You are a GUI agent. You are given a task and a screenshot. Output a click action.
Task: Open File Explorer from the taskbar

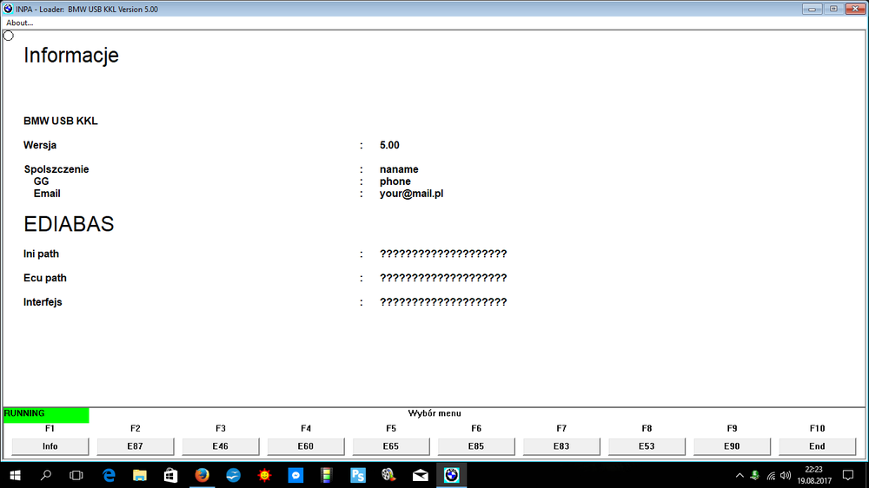click(x=140, y=475)
